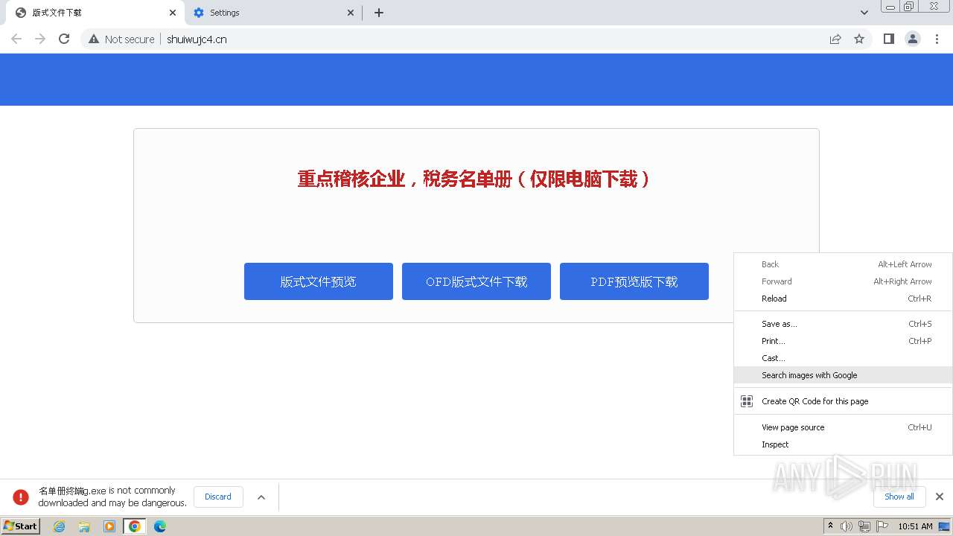Click the OFD版式文件下载 button
Screen dimensions: 953x536
pos(476,281)
